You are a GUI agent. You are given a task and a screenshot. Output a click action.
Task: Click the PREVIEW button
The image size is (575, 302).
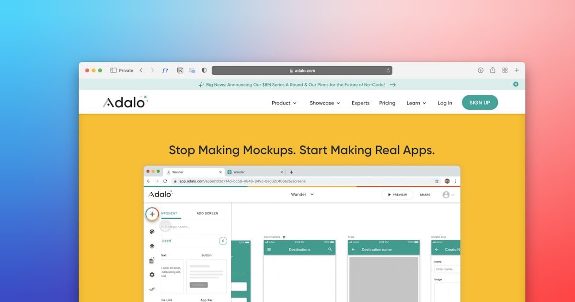tap(397, 195)
